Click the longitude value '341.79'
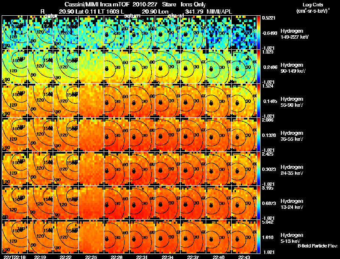 tap(194, 11)
